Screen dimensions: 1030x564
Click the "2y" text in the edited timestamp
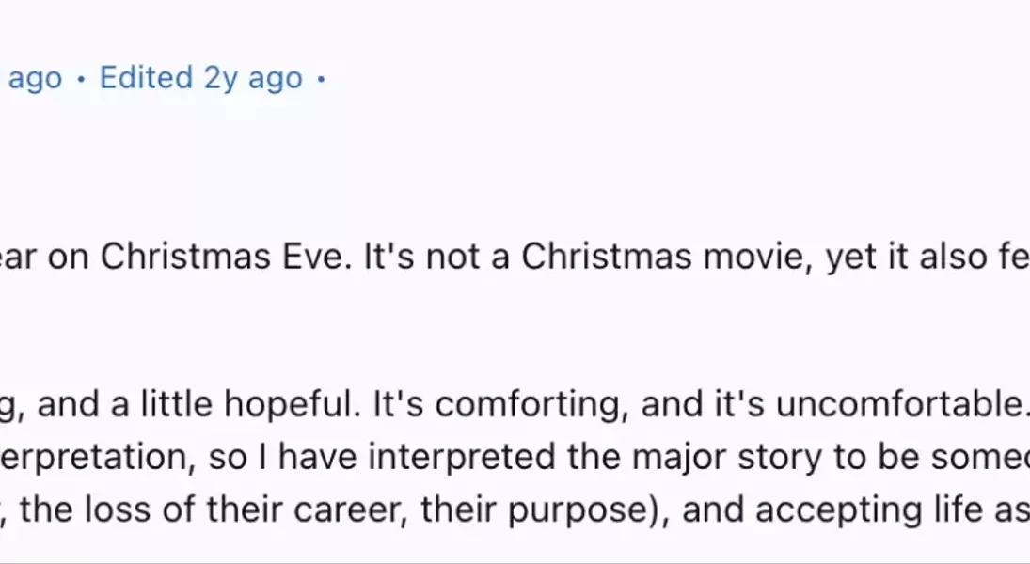point(220,78)
